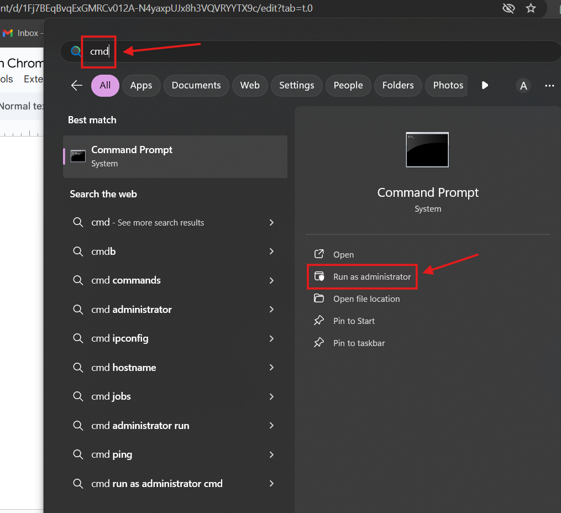Switch to the Web filter
Screen dimensions: 561x513
click(250, 86)
